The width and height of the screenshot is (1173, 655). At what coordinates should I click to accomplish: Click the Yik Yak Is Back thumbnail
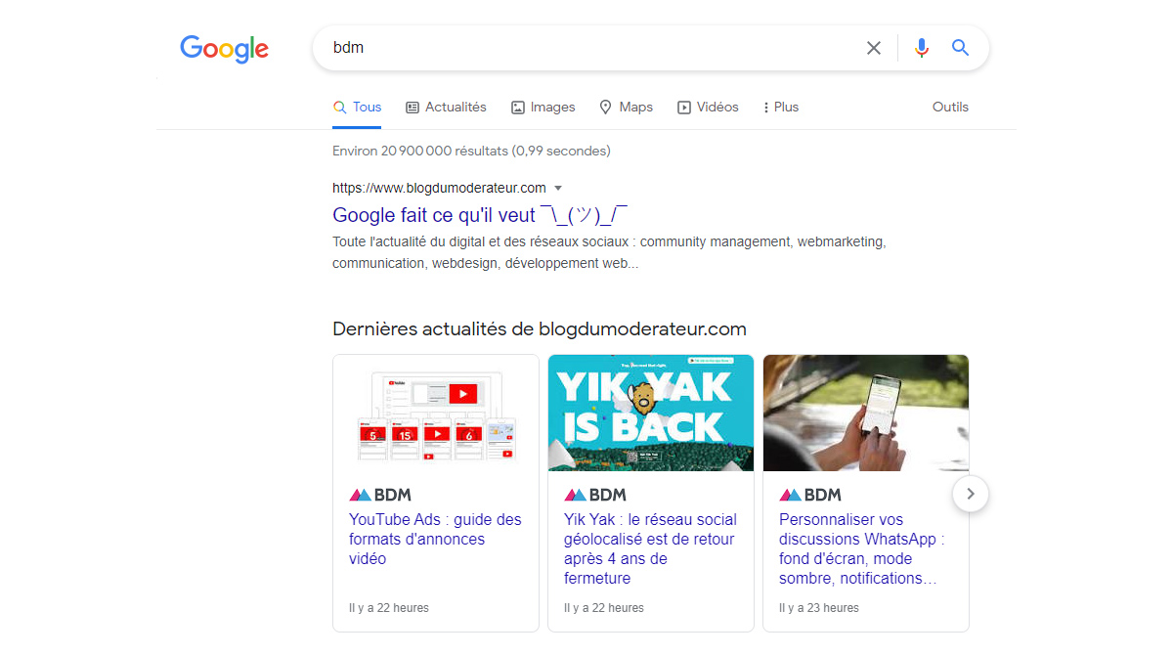[651, 413]
